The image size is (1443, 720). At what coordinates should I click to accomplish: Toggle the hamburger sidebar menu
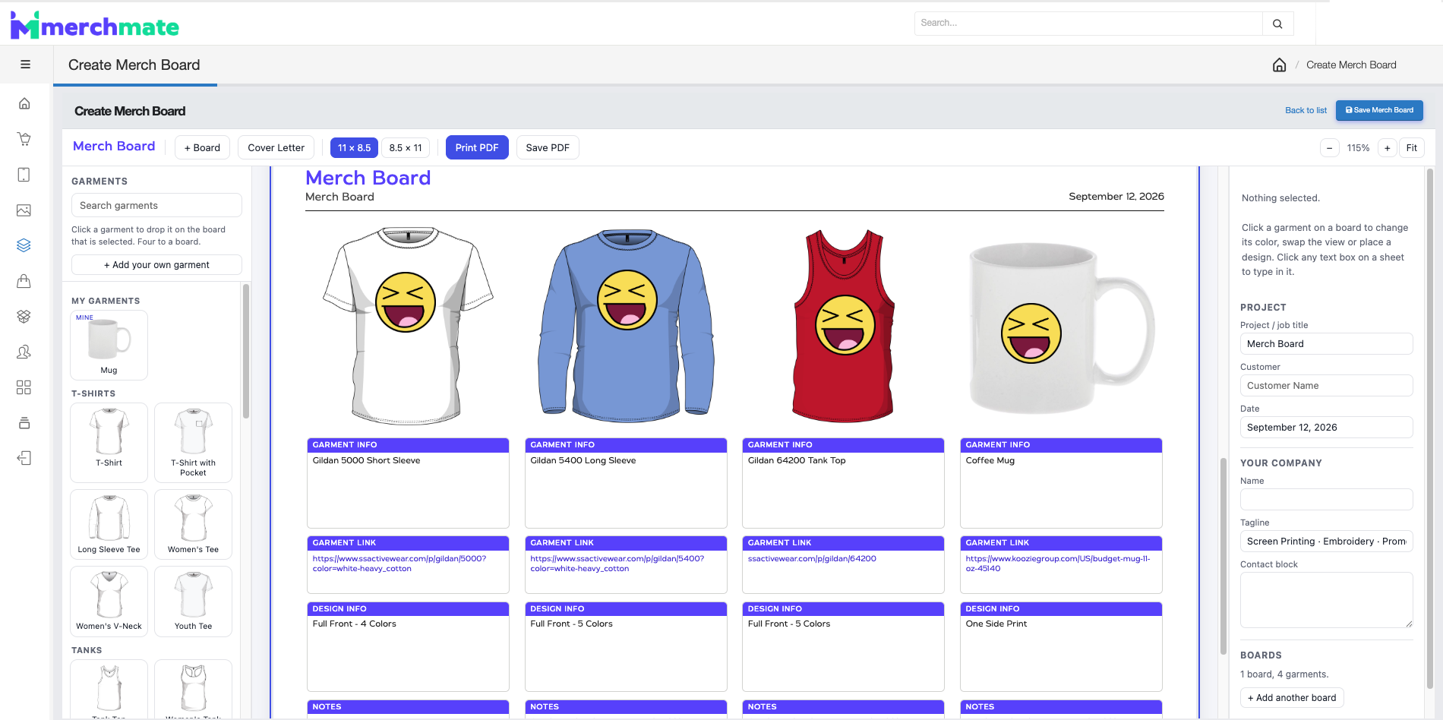(25, 65)
